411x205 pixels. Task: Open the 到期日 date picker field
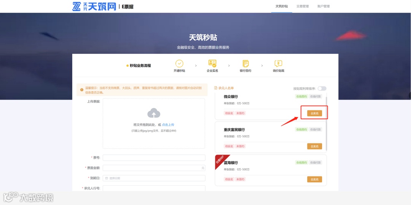coord(154,178)
